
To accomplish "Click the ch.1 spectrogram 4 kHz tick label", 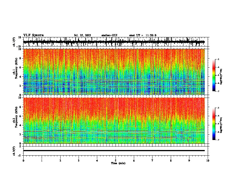I will click(x=21, y=77).
